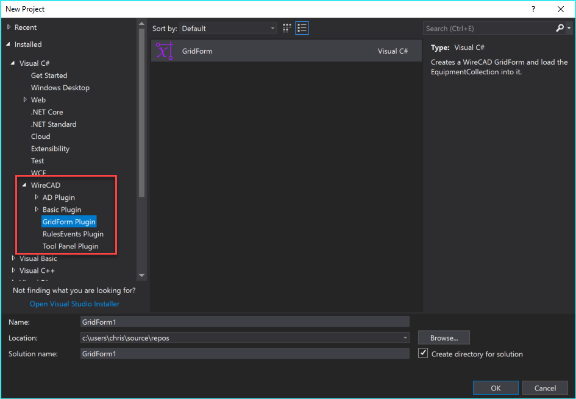Expand the Recent section
Screen dimensions: 576x399
coord(9,27)
